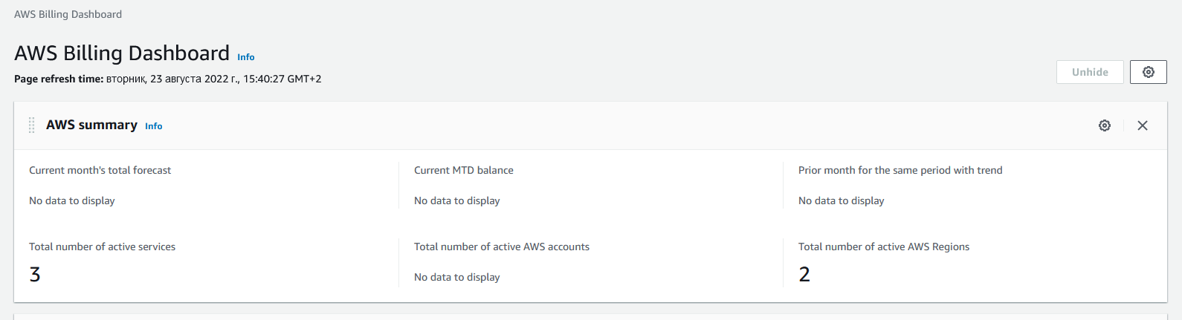
Task: Click Total number of active AWS Regions label
Action: click(x=884, y=246)
